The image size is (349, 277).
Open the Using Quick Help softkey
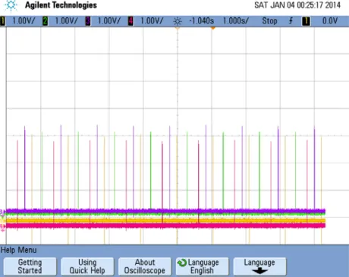(x=87, y=266)
